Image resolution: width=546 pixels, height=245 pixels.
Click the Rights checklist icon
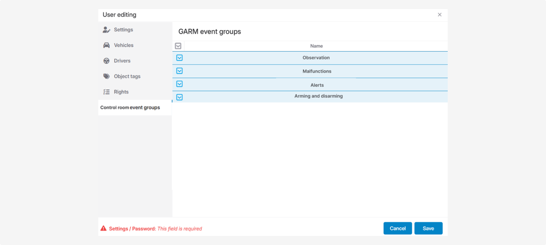pyautogui.click(x=106, y=92)
